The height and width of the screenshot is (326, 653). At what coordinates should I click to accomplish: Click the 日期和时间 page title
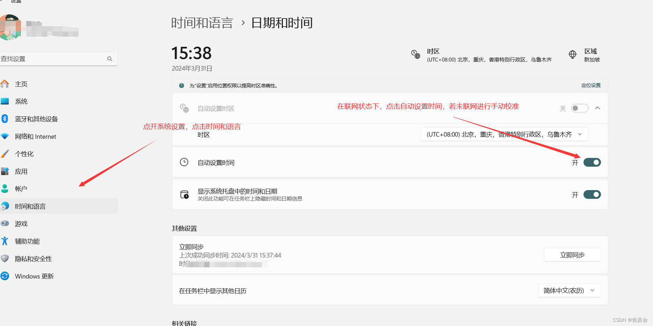click(x=282, y=23)
